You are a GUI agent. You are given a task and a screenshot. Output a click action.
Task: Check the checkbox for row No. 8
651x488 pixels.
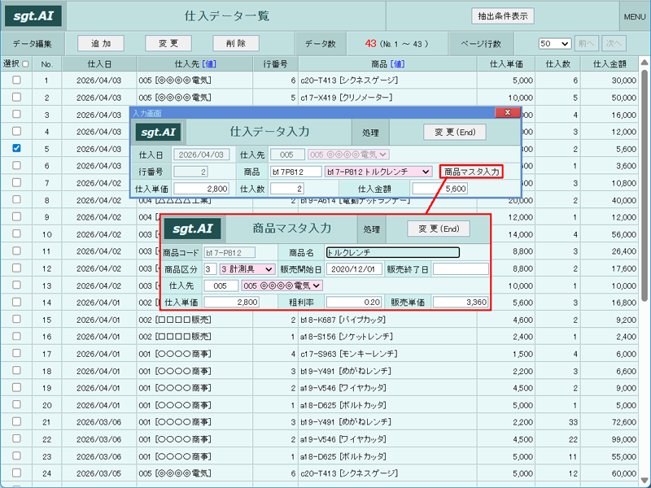(x=16, y=199)
